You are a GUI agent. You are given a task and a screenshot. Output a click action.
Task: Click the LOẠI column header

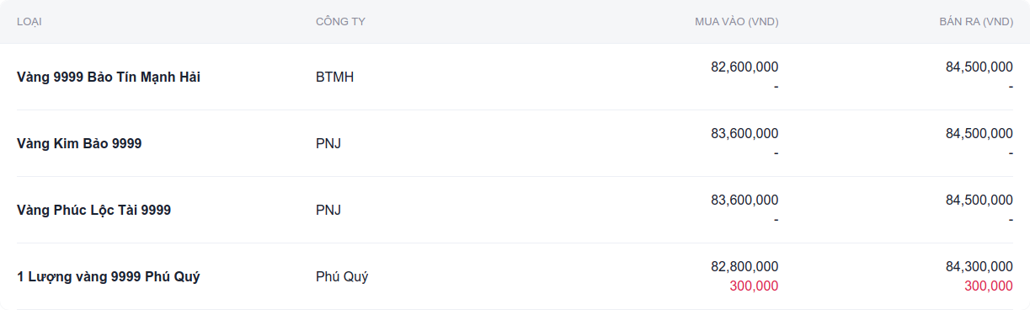[x=29, y=22]
